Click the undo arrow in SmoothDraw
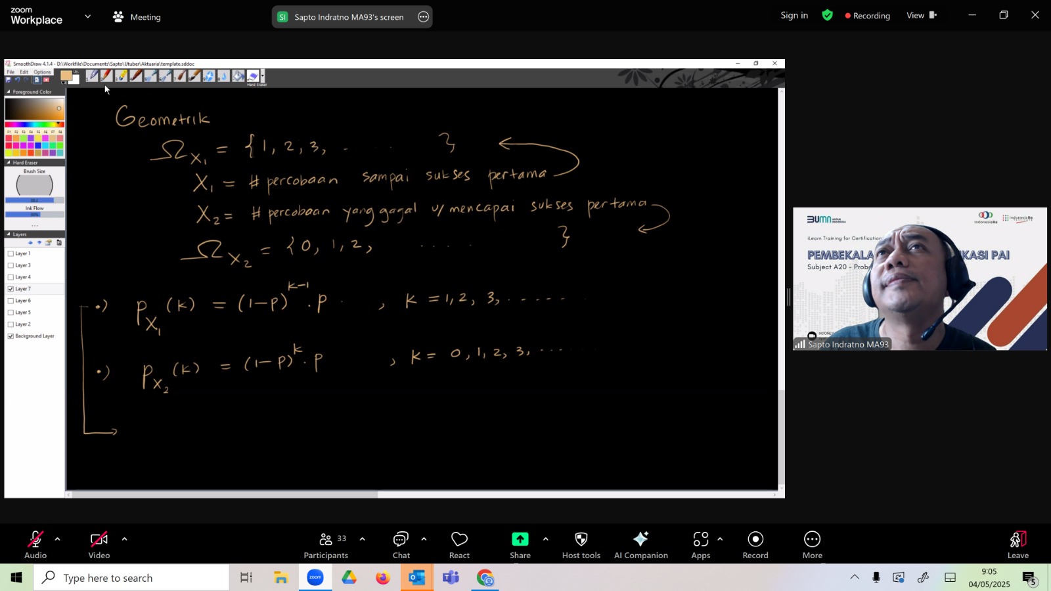The width and height of the screenshot is (1051, 591). [18, 79]
